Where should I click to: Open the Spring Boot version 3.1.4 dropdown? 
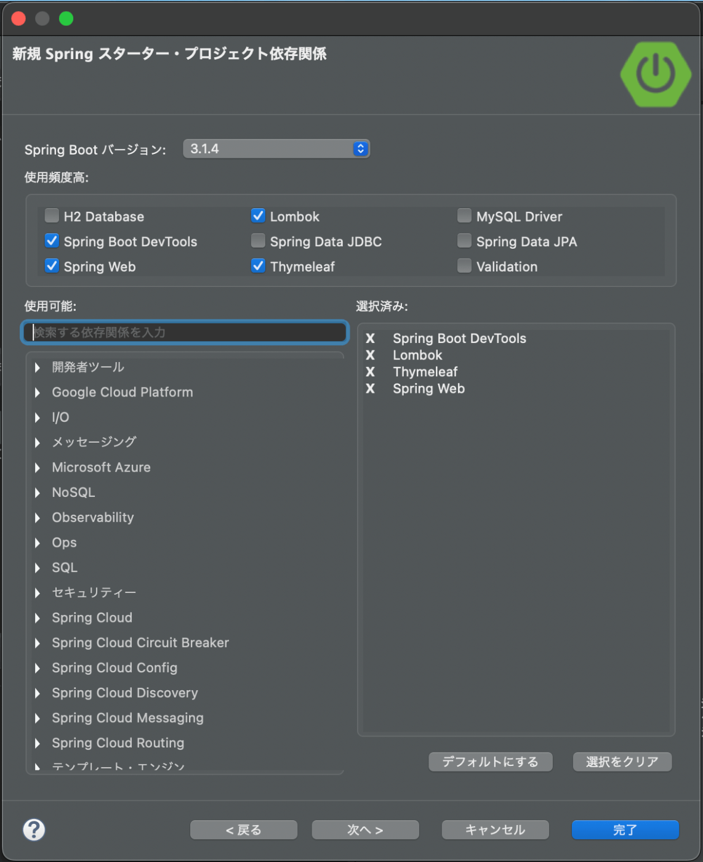(276, 149)
